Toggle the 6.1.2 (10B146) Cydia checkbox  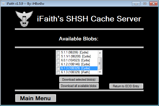[x=58, y=64]
